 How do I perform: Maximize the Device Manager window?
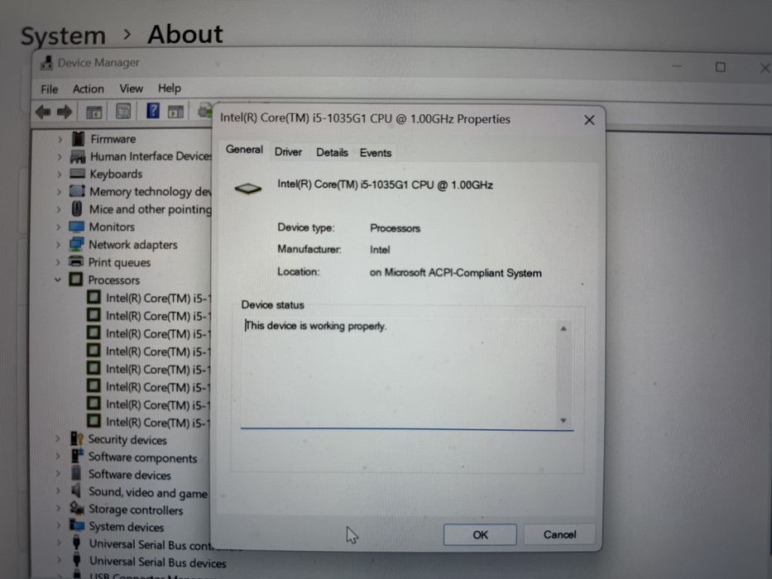[721, 67]
